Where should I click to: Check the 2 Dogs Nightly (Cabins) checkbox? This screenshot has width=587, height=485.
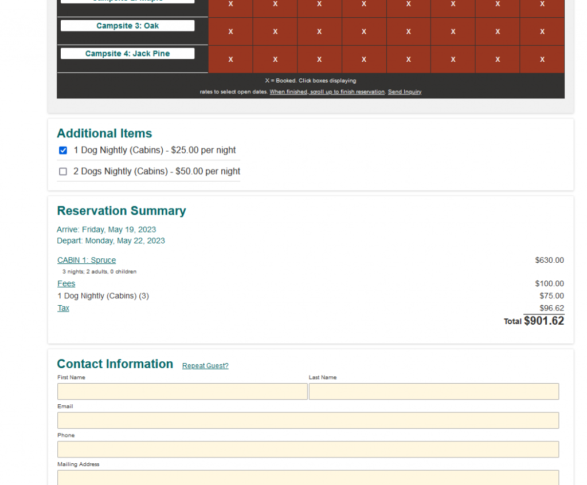63,172
